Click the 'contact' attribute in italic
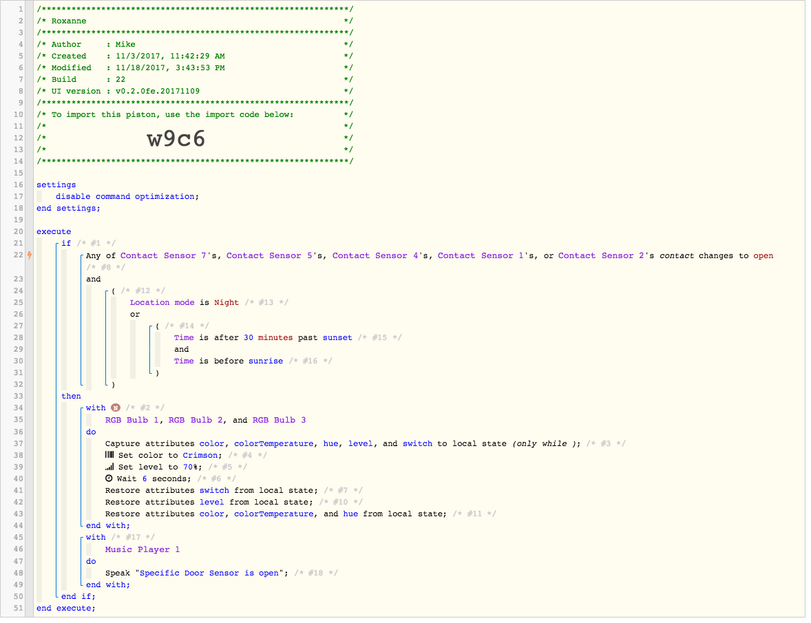 click(x=677, y=255)
